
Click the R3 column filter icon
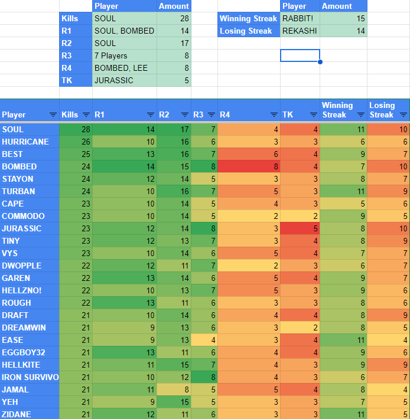click(210, 114)
